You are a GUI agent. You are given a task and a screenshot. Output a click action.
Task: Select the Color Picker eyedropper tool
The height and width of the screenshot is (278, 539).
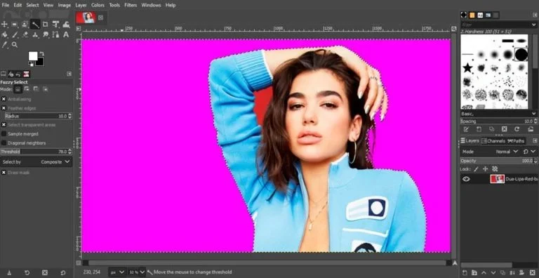click(4, 45)
